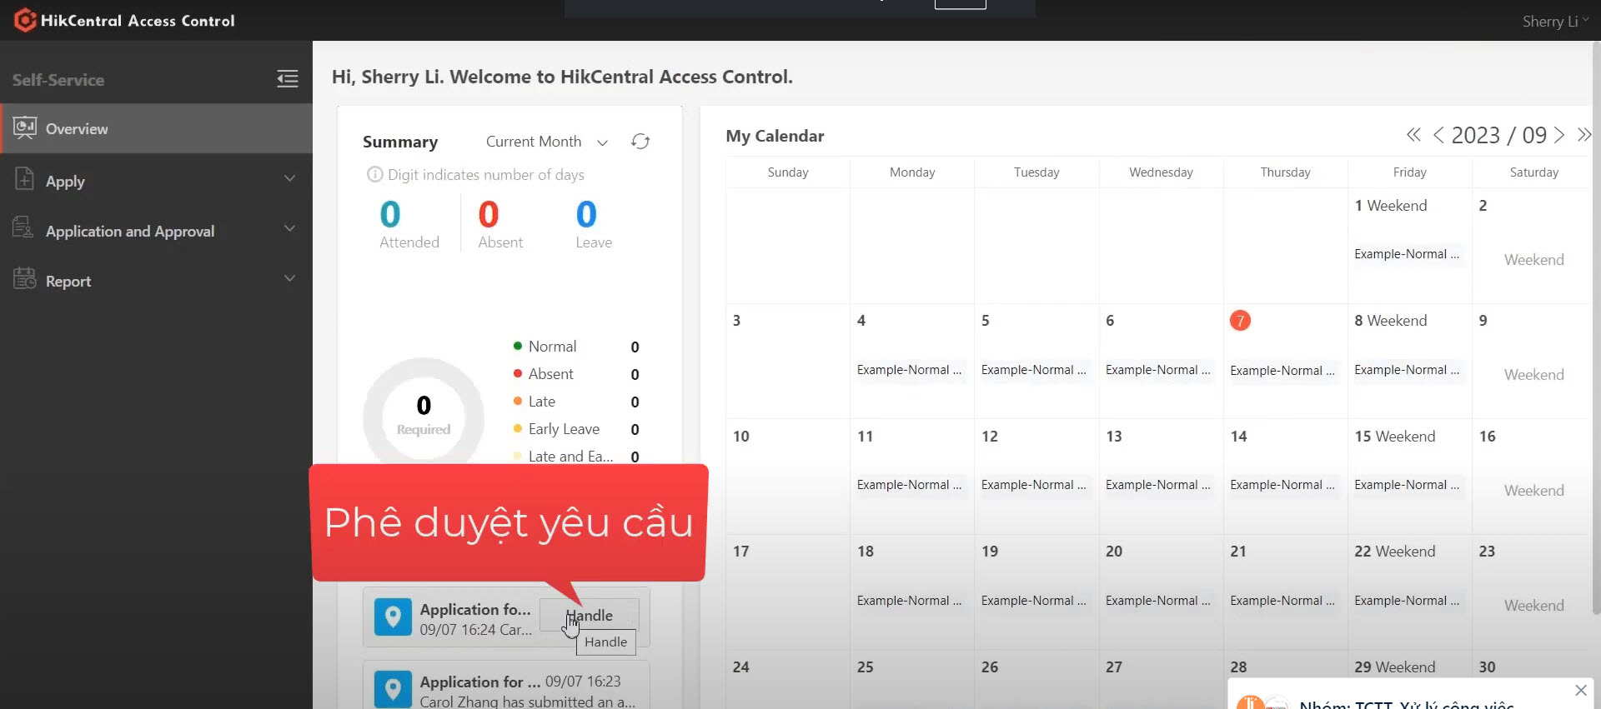Click the Handle button on application
This screenshot has height=709, width=1601.
590,616
